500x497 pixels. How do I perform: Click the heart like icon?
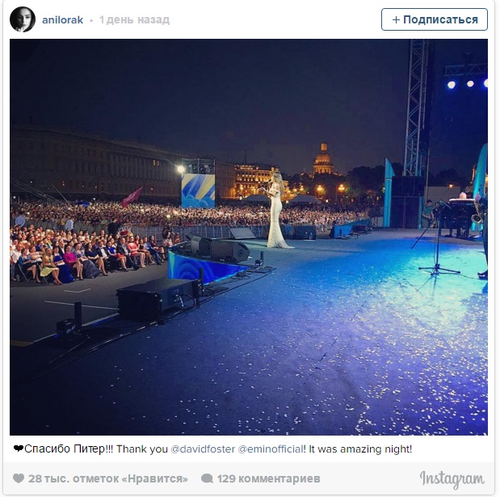[x=19, y=478]
